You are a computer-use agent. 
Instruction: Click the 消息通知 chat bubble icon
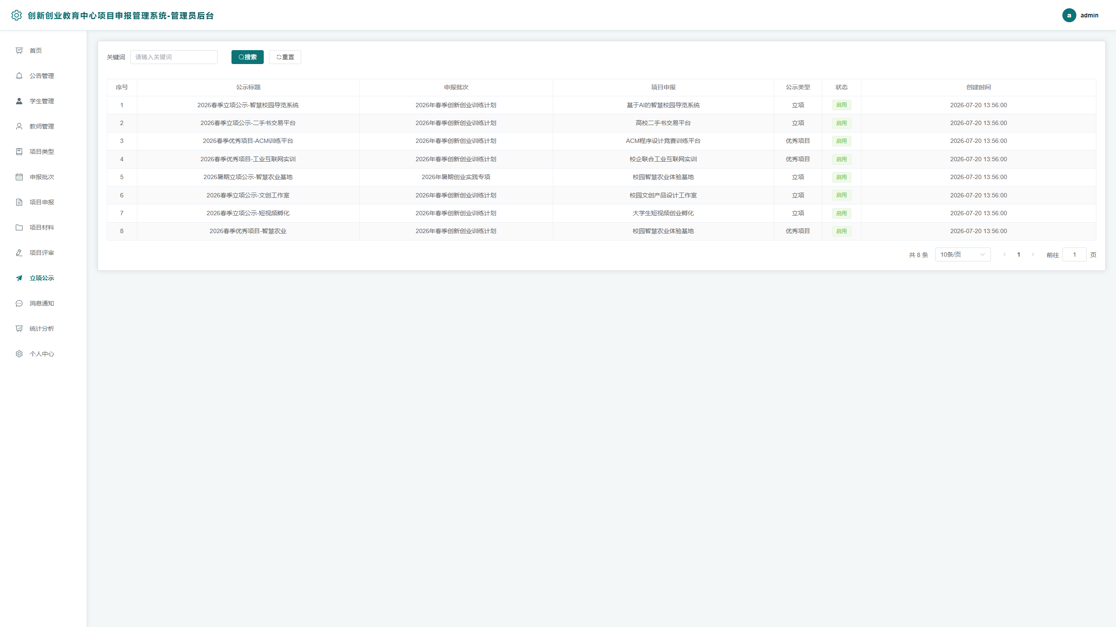pos(19,303)
